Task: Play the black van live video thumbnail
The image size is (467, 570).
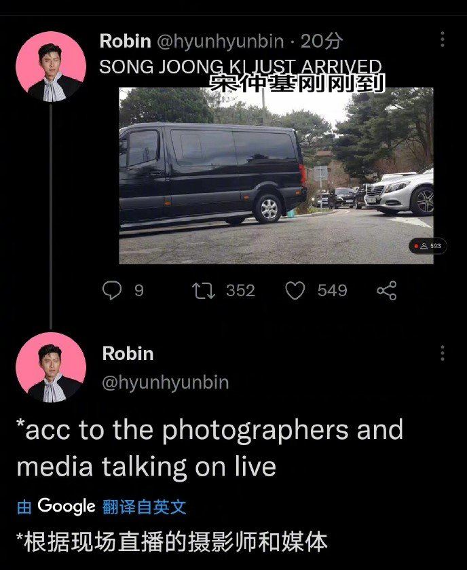Action: tap(276, 175)
